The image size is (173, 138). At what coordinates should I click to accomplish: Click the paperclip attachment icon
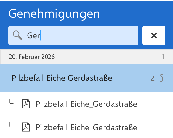(x=161, y=78)
